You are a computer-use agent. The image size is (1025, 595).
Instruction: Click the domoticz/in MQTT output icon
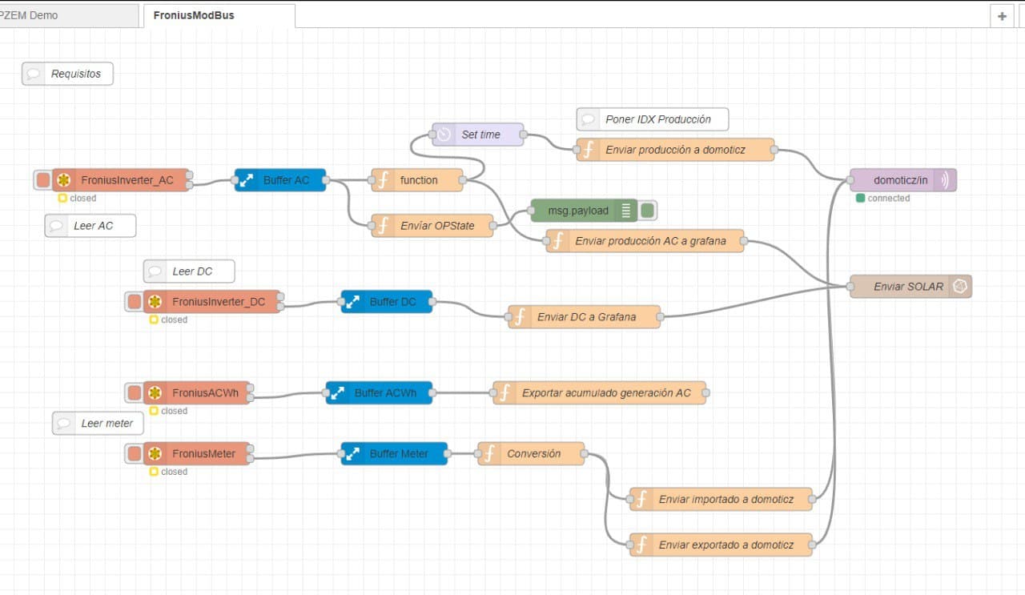click(x=945, y=180)
